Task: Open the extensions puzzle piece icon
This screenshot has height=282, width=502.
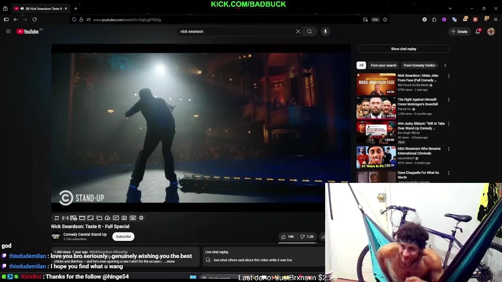Action: click(434, 20)
